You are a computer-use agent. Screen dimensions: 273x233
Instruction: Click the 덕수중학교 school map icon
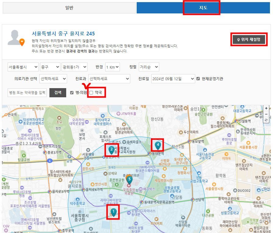pyautogui.click(x=78, y=199)
